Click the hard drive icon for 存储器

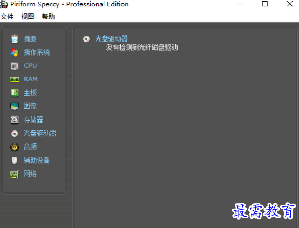point(15,120)
